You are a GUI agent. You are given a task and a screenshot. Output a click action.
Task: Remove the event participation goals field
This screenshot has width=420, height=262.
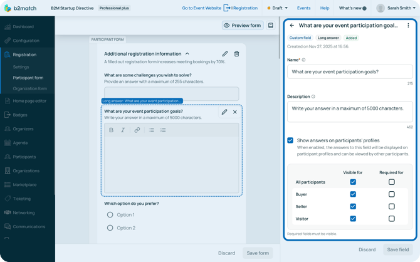point(235,112)
